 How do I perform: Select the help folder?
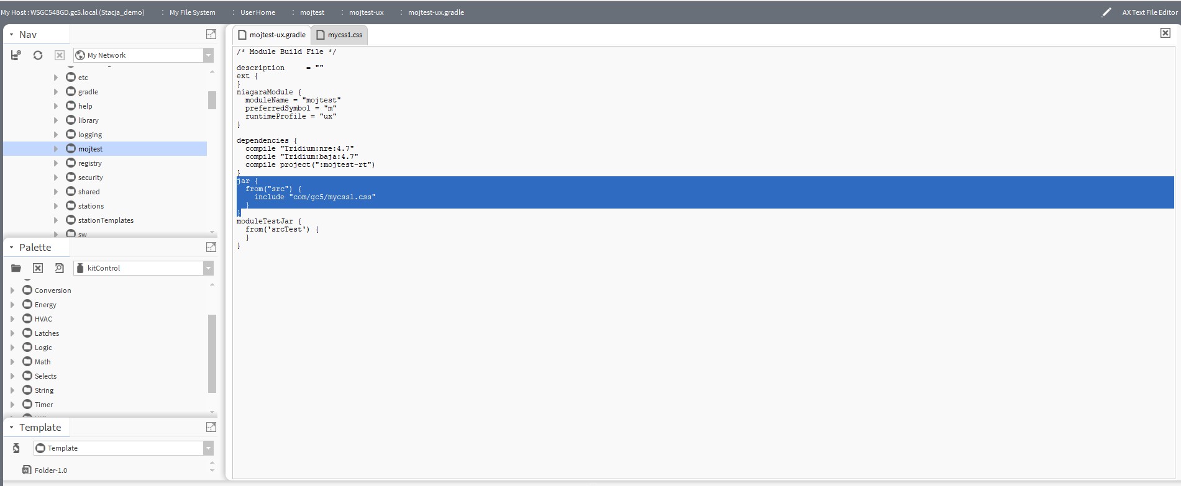click(x=85, y=106)
